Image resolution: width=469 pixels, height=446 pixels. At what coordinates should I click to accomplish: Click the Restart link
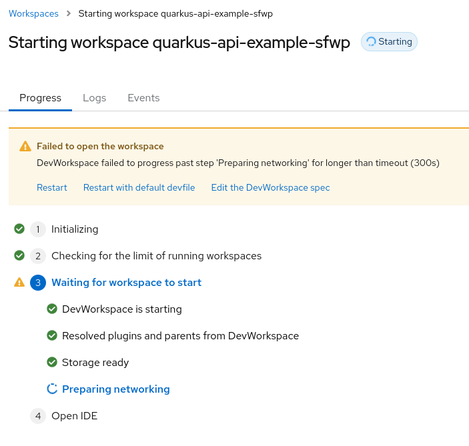[x=52, y=187]
